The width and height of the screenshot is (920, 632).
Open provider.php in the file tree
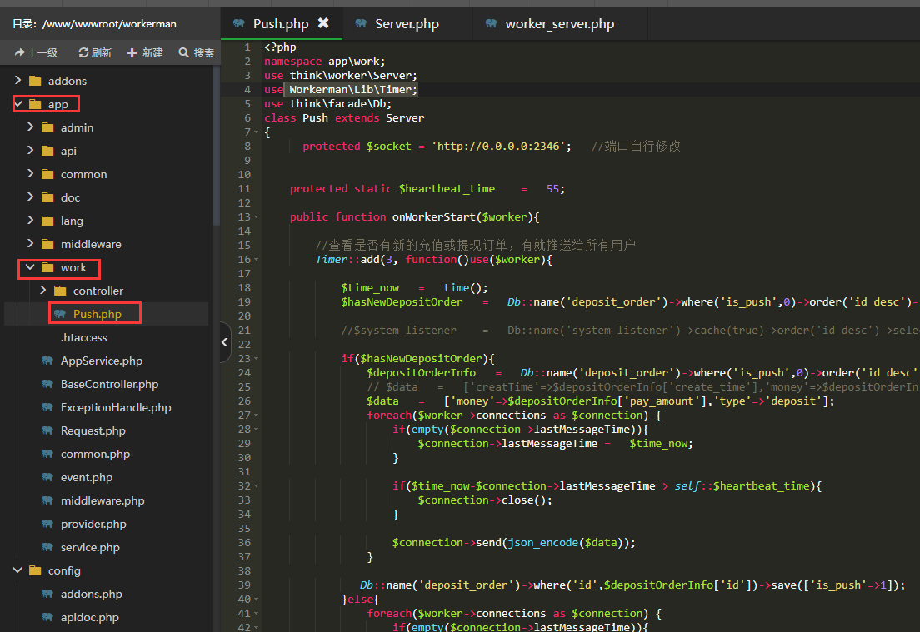pos(94,524)
